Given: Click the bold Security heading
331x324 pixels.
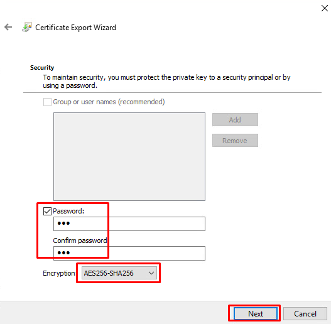Looking at the screenshot, I should 42,68.
